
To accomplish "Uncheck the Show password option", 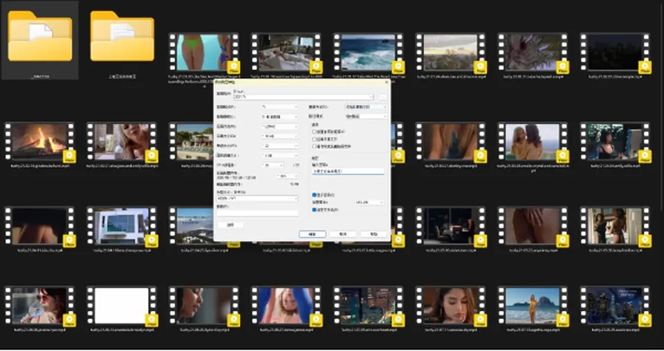I will tap(314, 195).
